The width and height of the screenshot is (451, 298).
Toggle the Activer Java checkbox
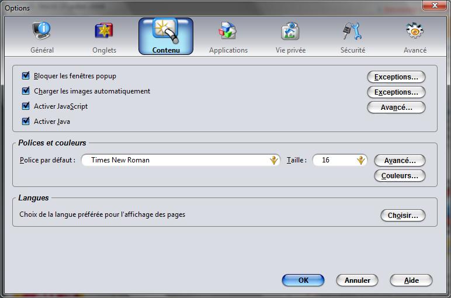point(26,121)
